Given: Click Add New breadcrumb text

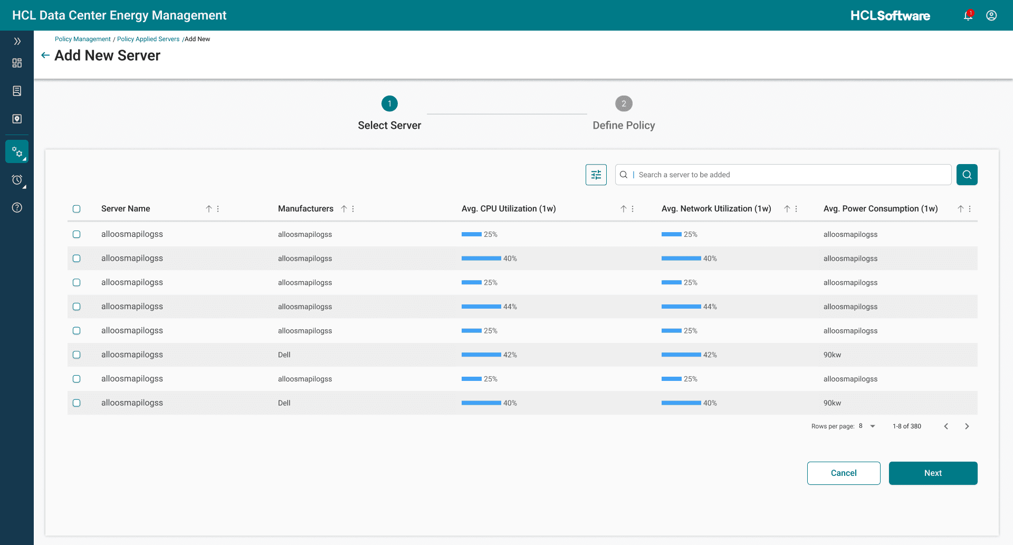Looking at the screenshot, I should point(197,39).
